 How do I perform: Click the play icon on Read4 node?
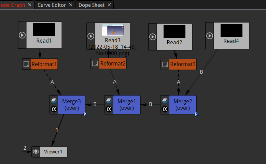[x=210, y=35]
